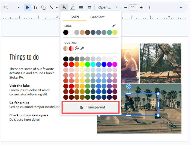
Task: Click the Transparent button
Action: pos(91,107)
